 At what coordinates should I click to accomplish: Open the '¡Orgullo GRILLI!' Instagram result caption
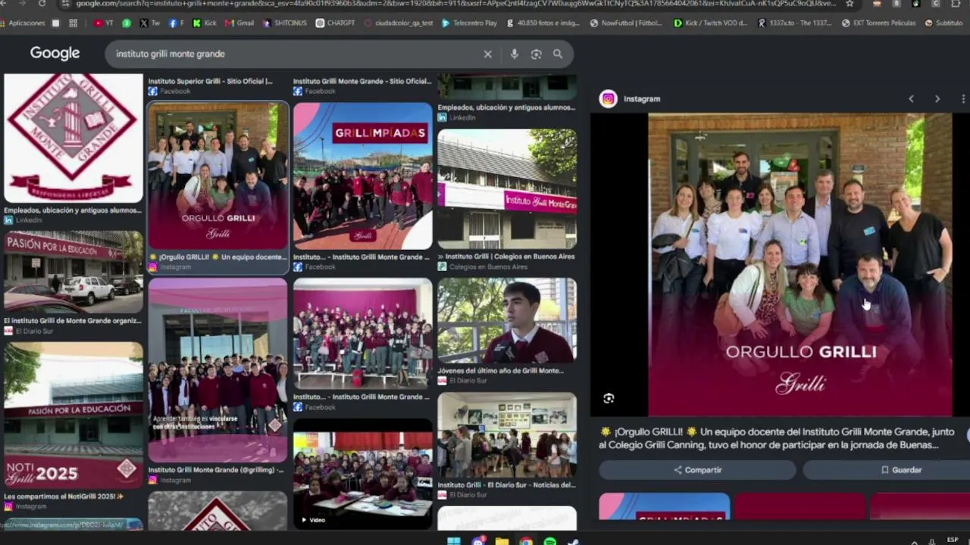(x=218, y=257)
